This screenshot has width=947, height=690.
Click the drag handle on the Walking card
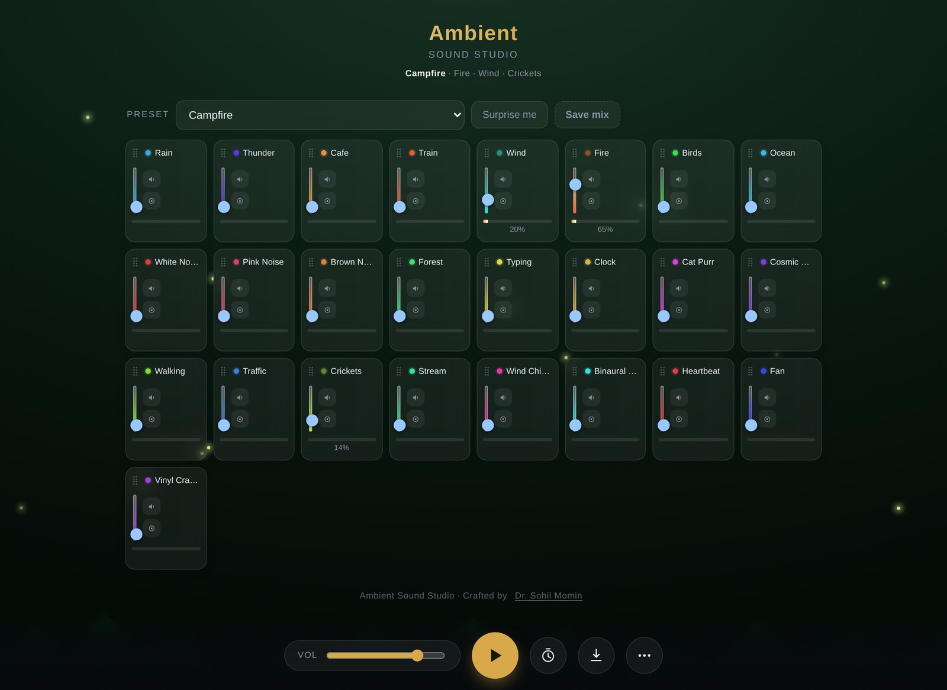click(135, 371)
